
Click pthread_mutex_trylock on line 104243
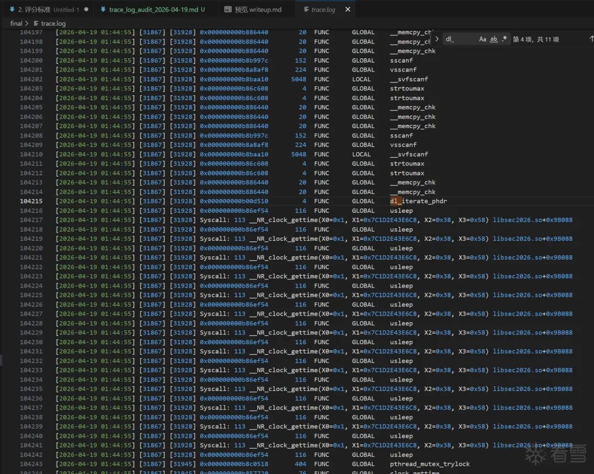[x=430, y=464]
